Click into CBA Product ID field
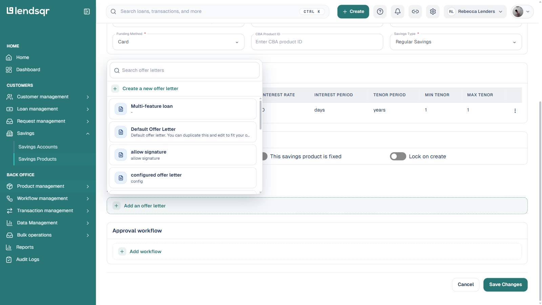 coord(317,42)
